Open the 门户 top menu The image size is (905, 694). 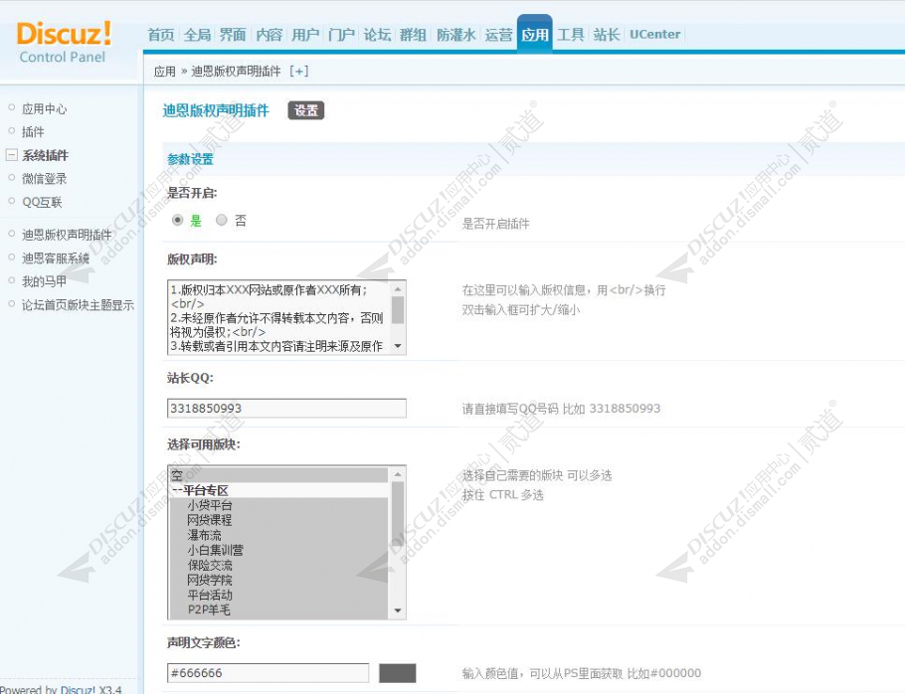[341, 35]
